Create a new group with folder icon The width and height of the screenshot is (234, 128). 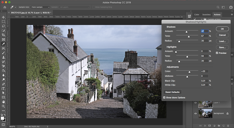[x=219, y=126]
